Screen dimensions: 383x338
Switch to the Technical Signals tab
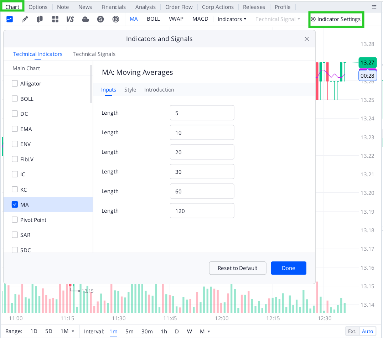point(94,54)
